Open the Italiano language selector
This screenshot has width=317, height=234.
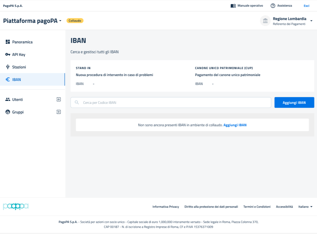(305, 207)
